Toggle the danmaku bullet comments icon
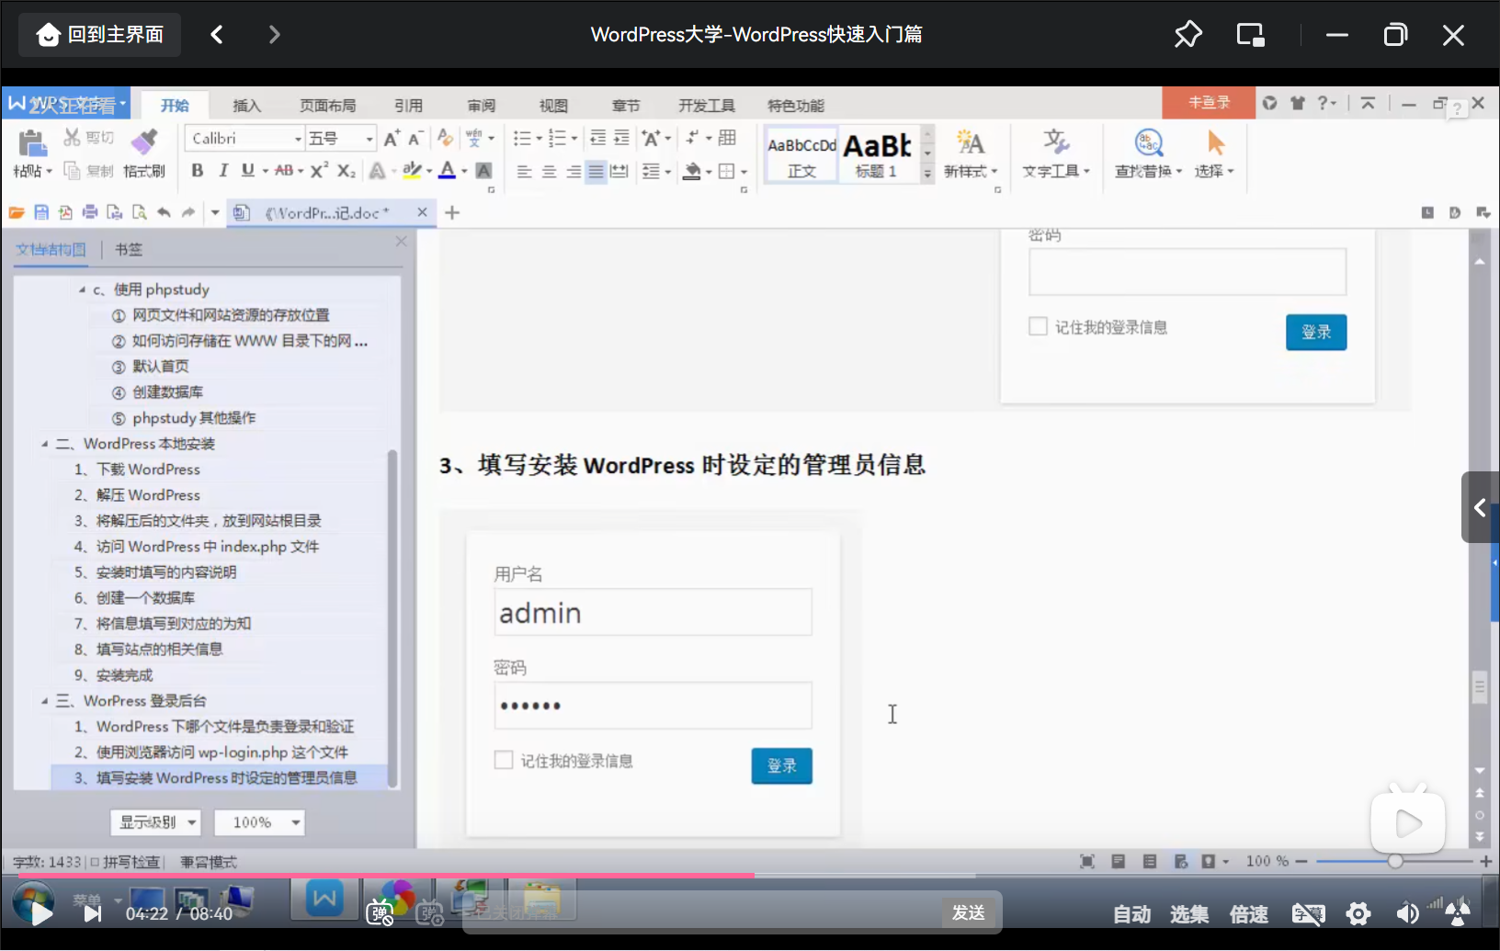Image resolution: width=1500 pixels, height=951 pixels. tap(381, 913)
